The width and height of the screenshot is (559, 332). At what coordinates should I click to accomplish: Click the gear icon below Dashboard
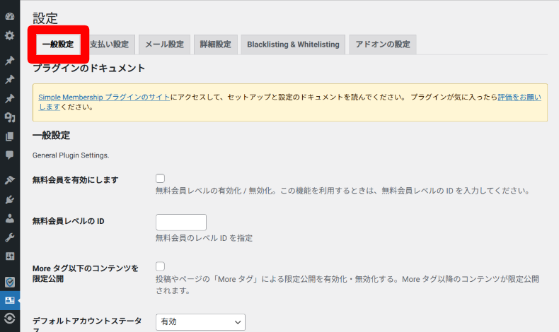tap(10, 35)
